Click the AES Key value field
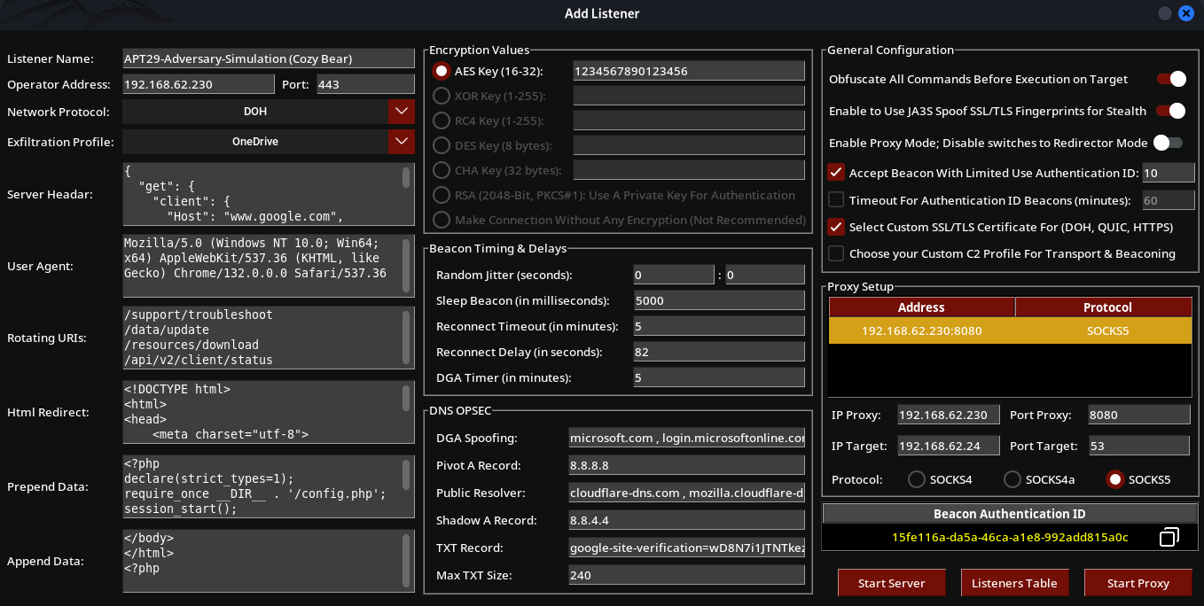This screenshot has height=606, width=1204. pyautogui.click(x=689, y=71)
